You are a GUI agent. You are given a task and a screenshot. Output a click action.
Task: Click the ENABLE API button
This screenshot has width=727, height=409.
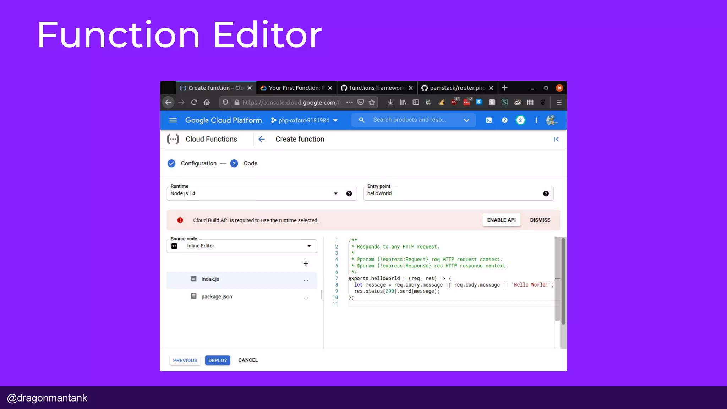pyautogui.click(x=501, y=220)
